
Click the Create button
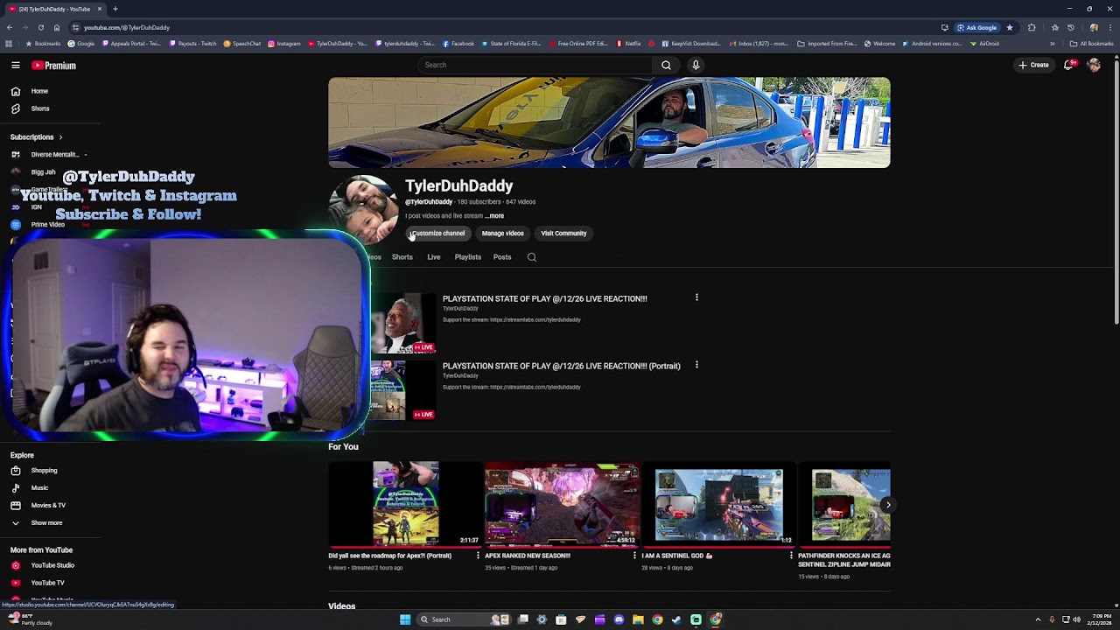coord(1033,65)
